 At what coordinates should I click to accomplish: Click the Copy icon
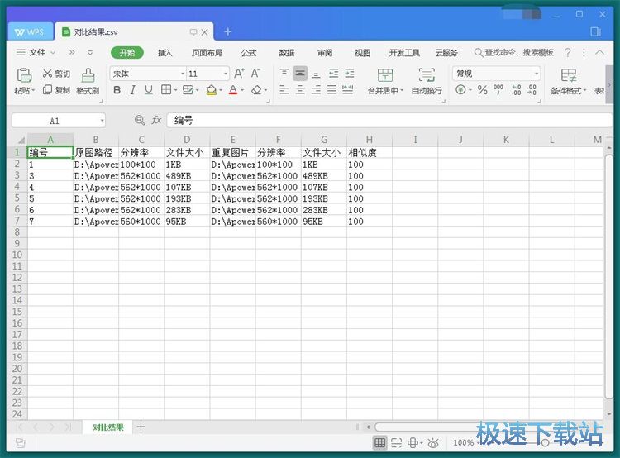tap(47, 90)
